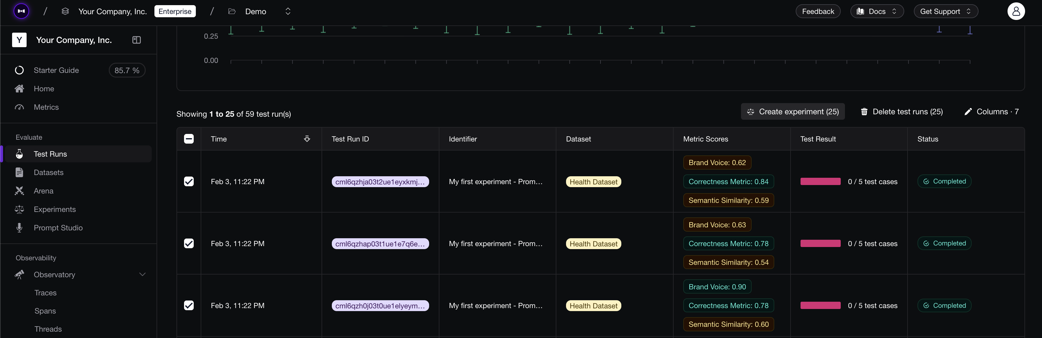The image size is (1042, 338).
Task: Click the Test Runs flask icon
Action: point(19,154)
